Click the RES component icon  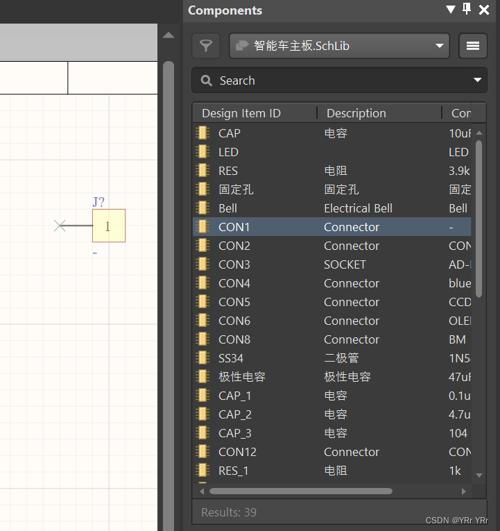coord(202,170)
